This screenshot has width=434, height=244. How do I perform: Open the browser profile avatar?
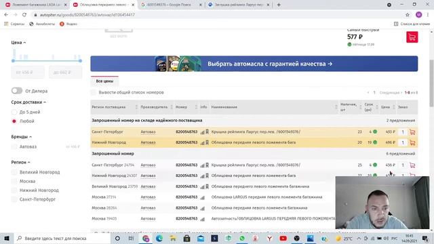click(418, 15)
